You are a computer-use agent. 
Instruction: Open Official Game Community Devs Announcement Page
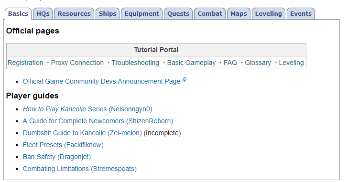[x=102, y=81]
